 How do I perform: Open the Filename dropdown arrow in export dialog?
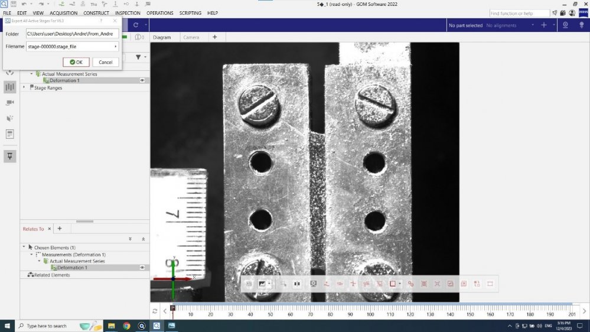tap(115, 46)
